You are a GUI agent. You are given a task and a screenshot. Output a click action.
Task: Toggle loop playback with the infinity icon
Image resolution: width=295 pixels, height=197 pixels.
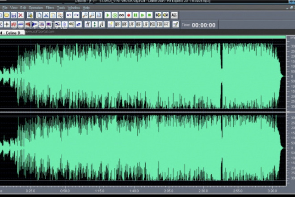[x=122, y=15]
